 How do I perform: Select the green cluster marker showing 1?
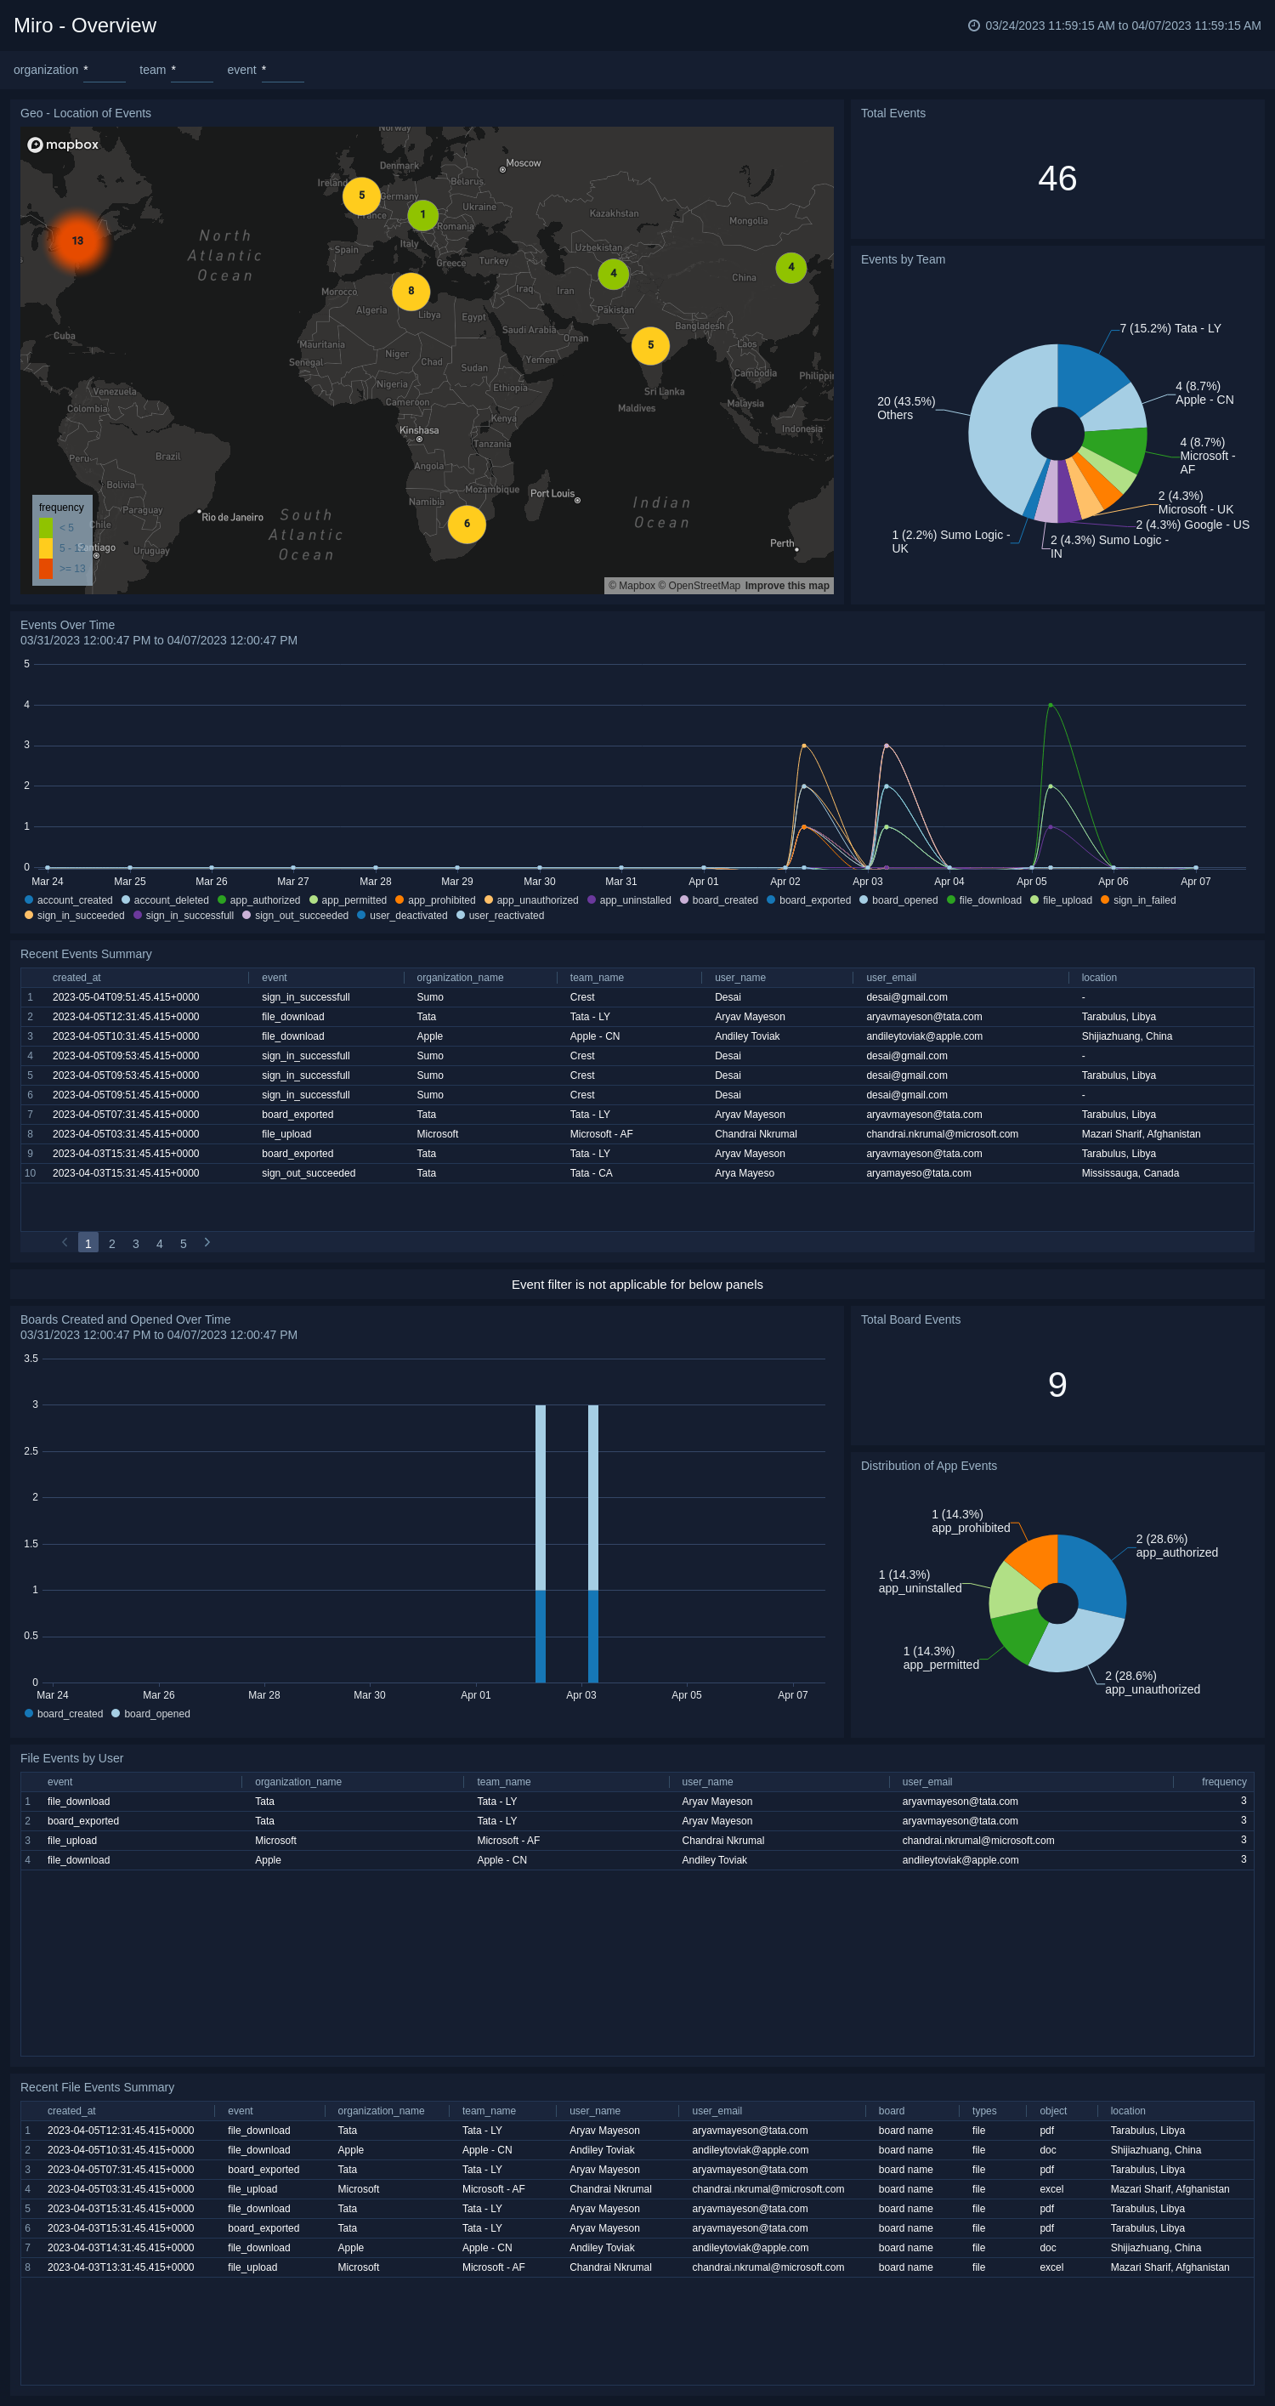(x=423, y=215)
